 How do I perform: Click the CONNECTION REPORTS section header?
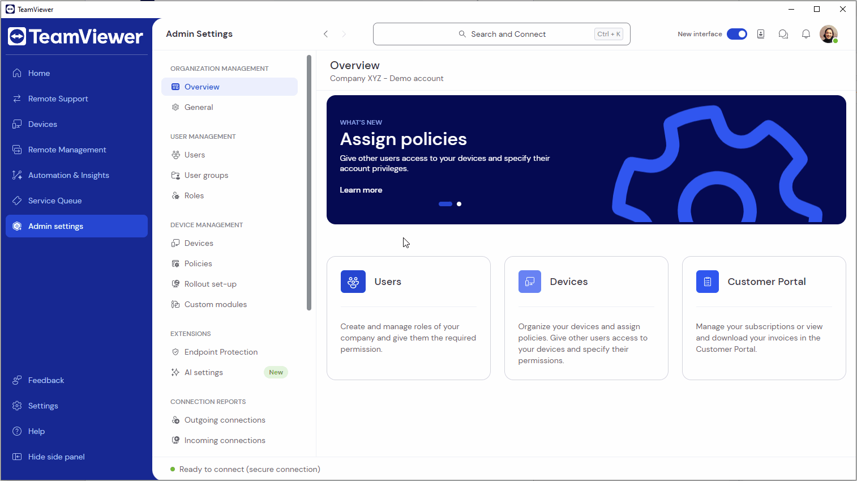pyautogui.click(x=208, y=402)
